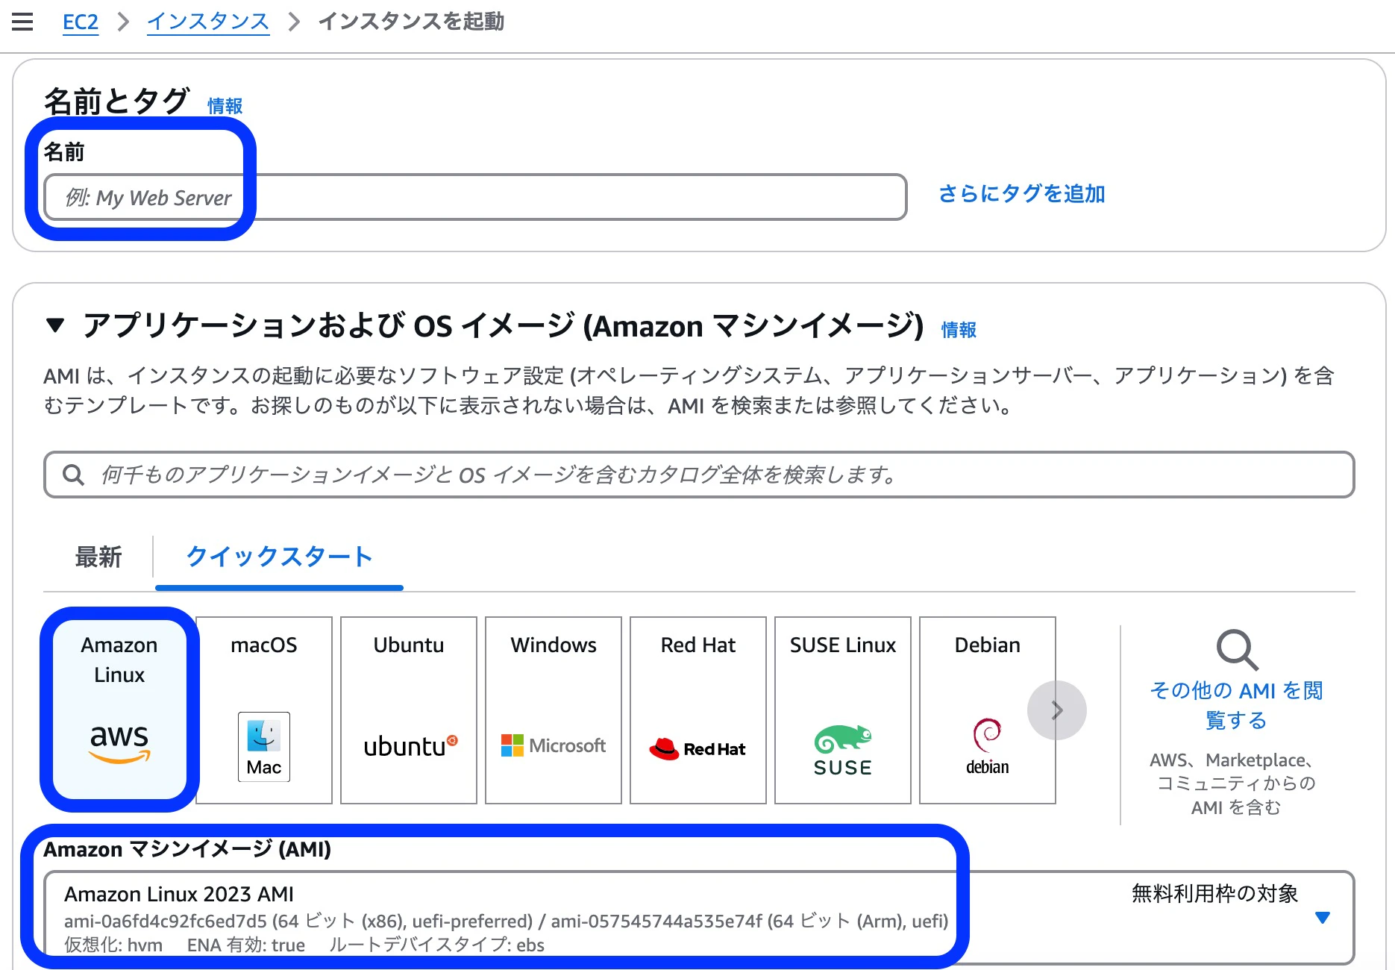Click the blue dropdown arrow of AMI selector
The width and height of the screenshot is (1395, 970).
1323,918
